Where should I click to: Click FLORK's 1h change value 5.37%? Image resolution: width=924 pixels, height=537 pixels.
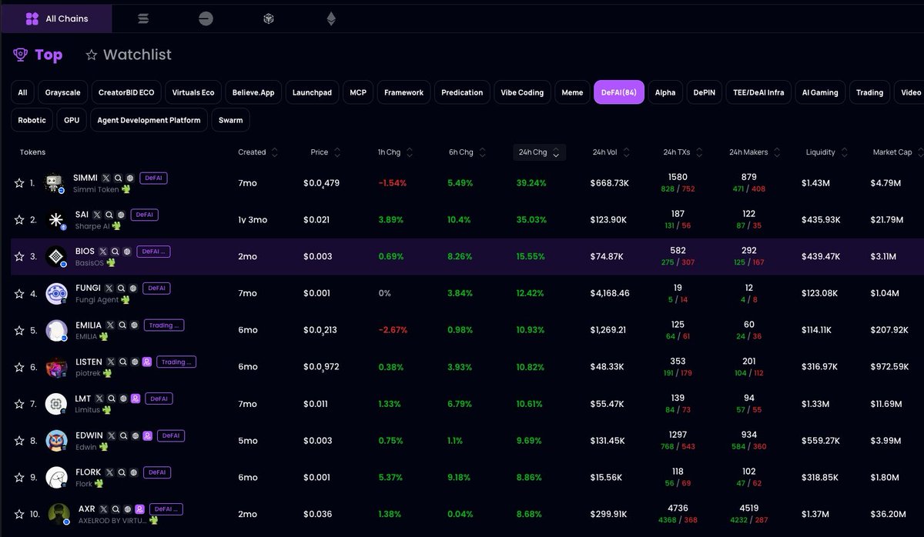click(x=390, y=477)
